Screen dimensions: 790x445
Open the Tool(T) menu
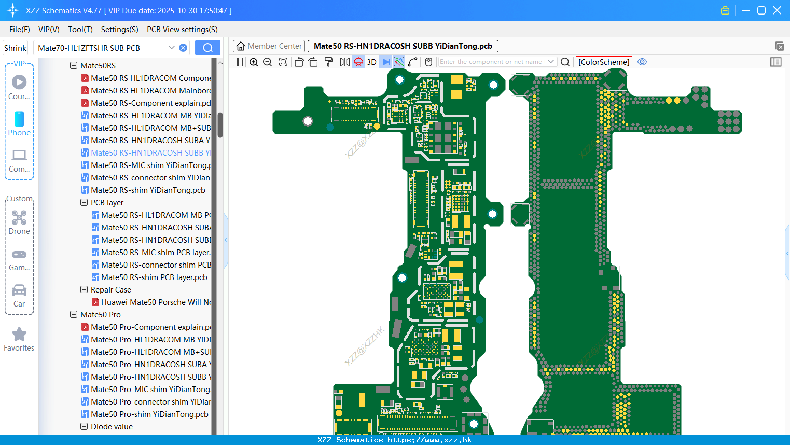point(80,30)
